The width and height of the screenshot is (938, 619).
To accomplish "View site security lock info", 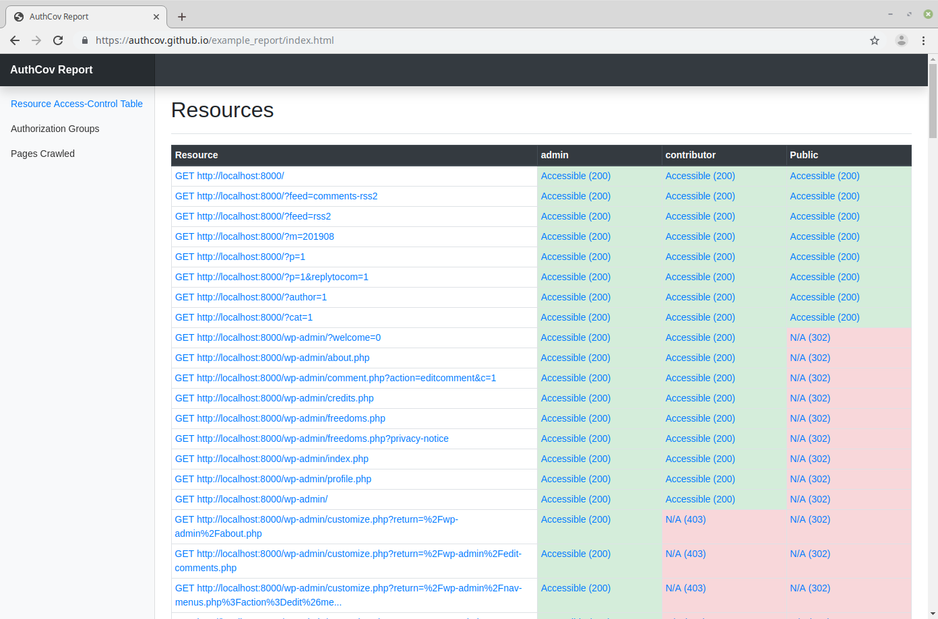I will pos(85,40).
